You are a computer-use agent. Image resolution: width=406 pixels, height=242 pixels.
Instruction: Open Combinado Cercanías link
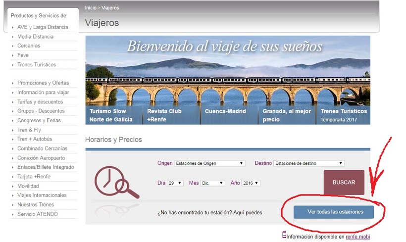(x=42, y=148)
